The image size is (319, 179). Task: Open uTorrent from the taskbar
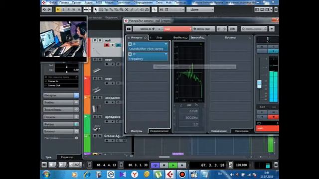click(x=158, y=175)
